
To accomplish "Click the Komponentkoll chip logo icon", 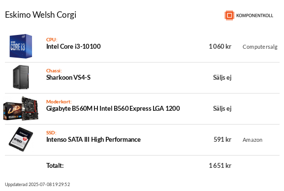I will click(x=229, y=15).
